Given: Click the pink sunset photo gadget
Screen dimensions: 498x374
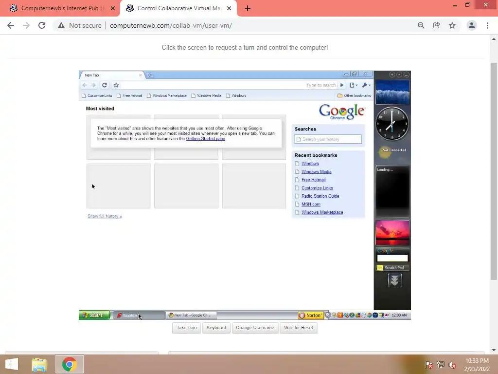Looking at the screenshot, I should (x=392, y=233).
